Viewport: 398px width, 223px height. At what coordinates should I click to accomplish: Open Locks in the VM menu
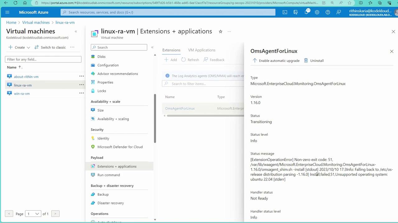pyautogui.click(x=102, y=91)
